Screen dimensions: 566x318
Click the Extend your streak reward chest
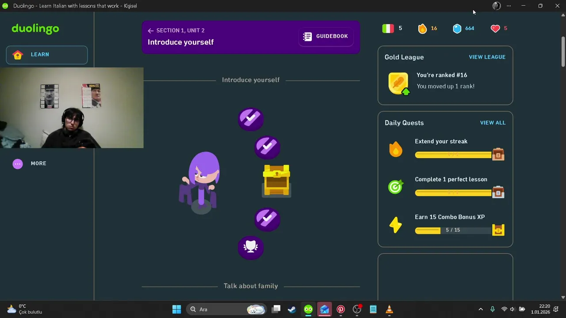point(498,154)
